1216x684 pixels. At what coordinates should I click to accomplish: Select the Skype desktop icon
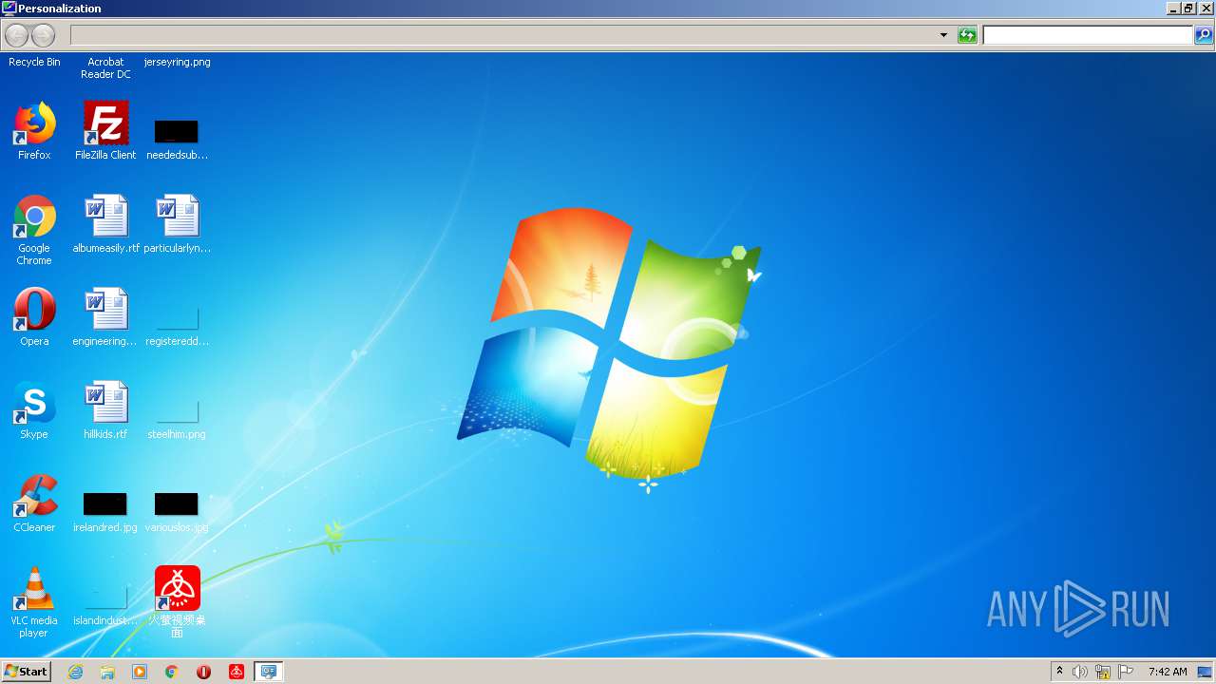pyautogui.click(x=34, y=403)
